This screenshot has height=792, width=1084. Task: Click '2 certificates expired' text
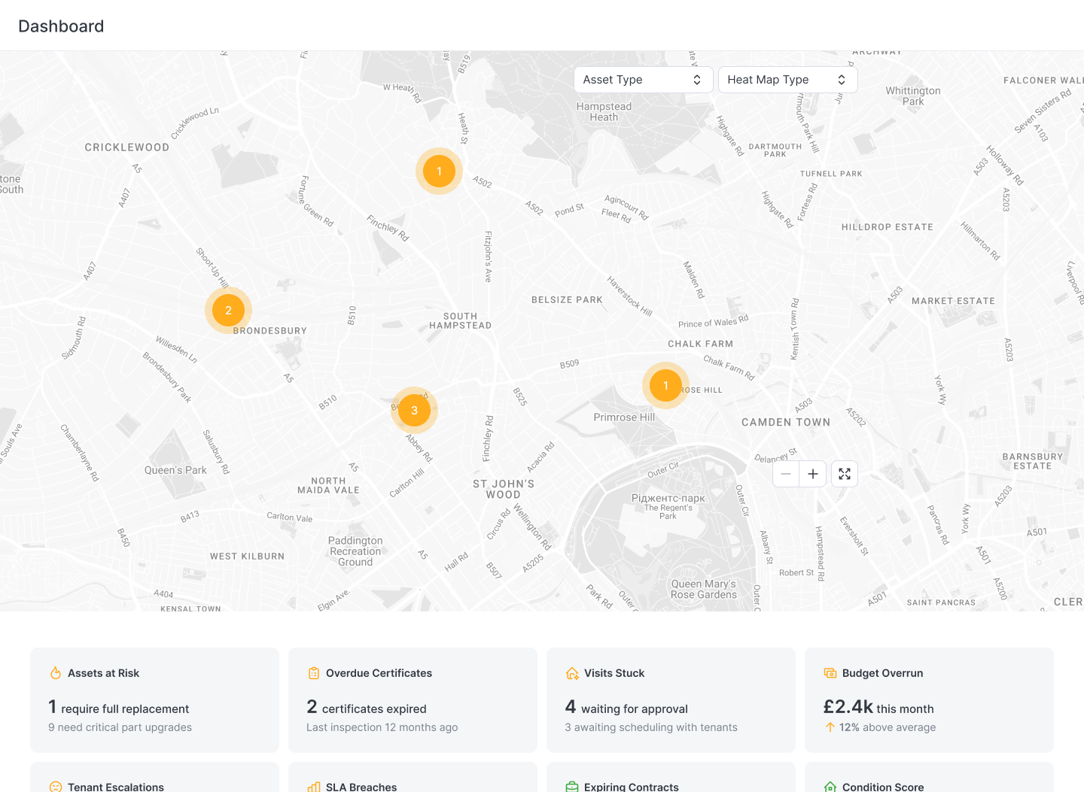(367, 708)
